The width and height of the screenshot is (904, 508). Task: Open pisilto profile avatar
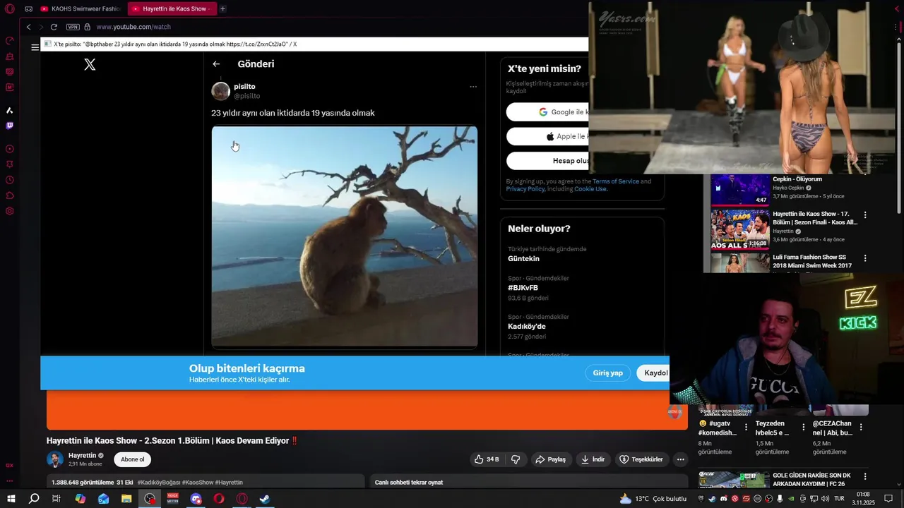coord(221,91)
